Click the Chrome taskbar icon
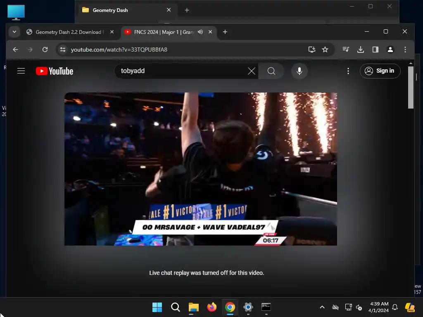The width and height of the screenshot is (423, 317). (x=230, y=307)
